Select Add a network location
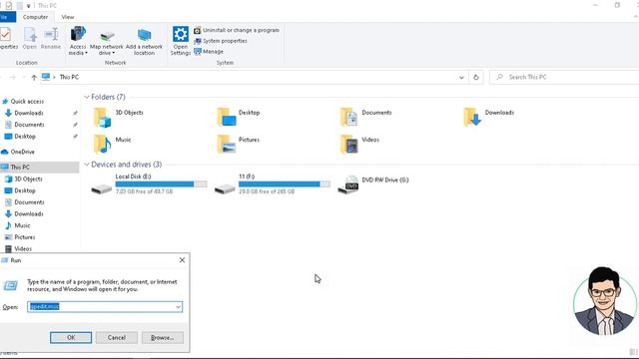This screenshot has width=639, height=359. (144, 41)
